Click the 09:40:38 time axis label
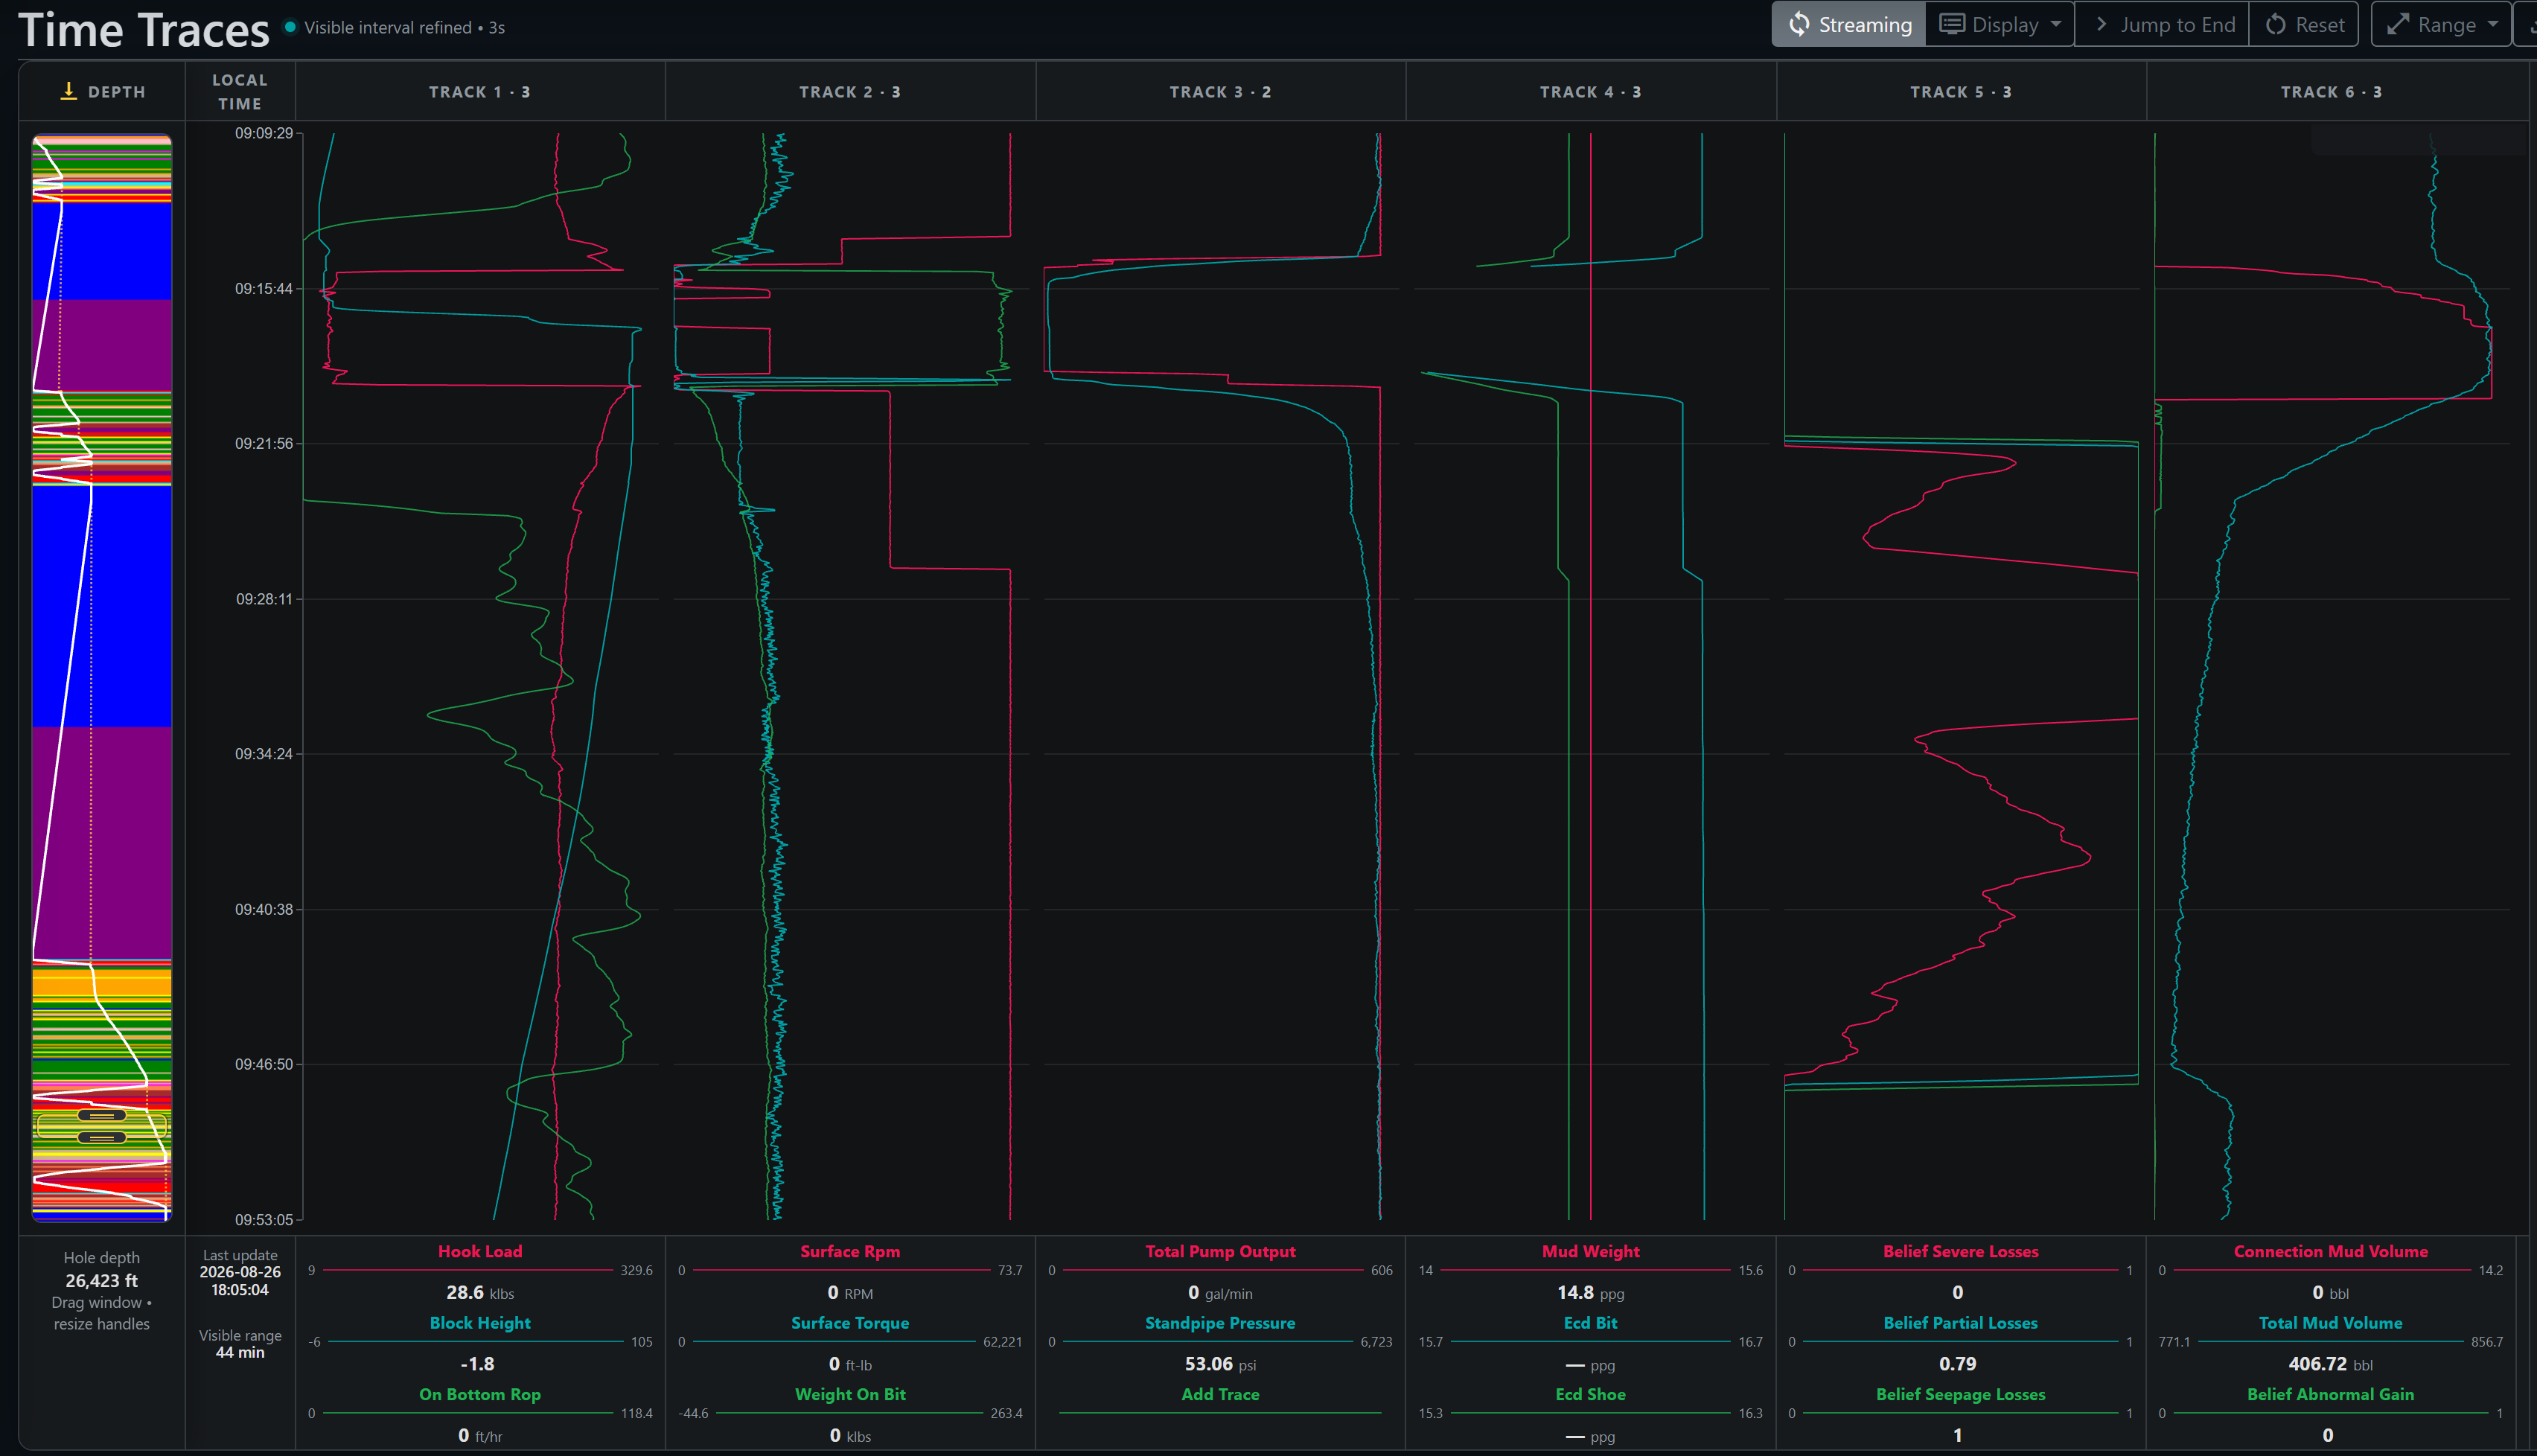 (264, 909)
